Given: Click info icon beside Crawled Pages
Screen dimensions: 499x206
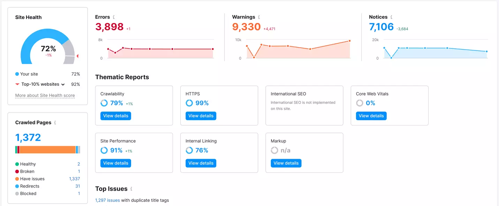Looking at the screenshot, I should (55, 123).
